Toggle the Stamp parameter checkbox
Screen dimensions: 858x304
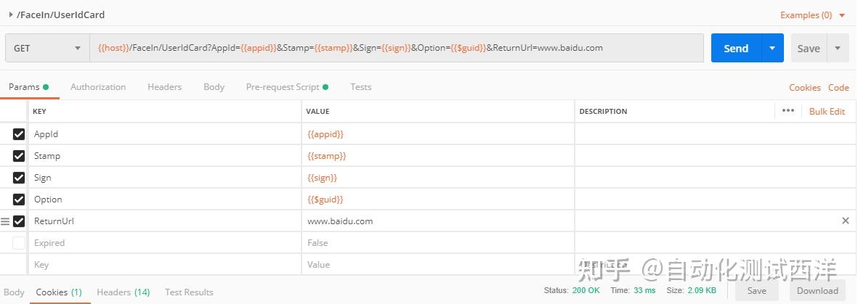[x=19, y=156]
